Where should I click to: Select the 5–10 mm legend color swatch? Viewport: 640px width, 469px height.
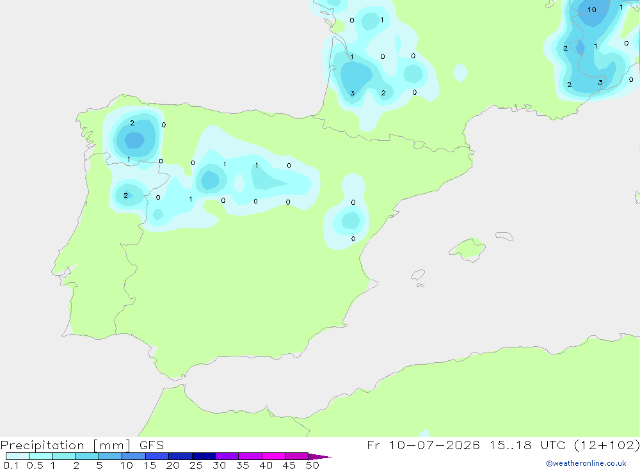(111, 456)
